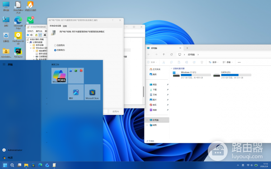The height and width of the screenshot is (169, 271).
Task: Refresh the File Explorer view
Action: pyautogui.click(x=172, y=55)
